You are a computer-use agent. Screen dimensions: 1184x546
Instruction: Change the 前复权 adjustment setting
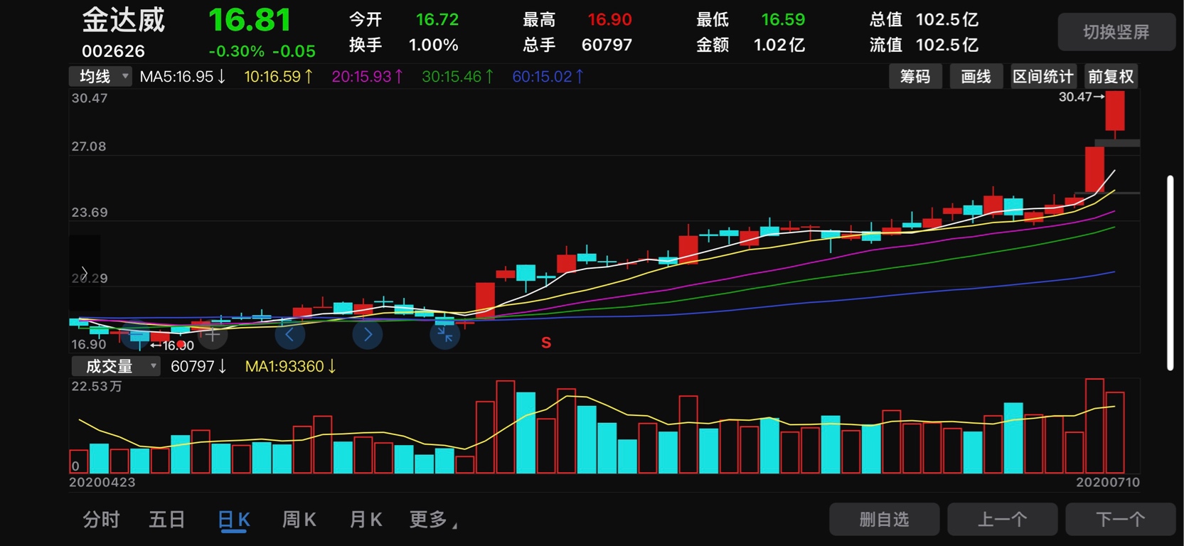(x=1111, y=77)
